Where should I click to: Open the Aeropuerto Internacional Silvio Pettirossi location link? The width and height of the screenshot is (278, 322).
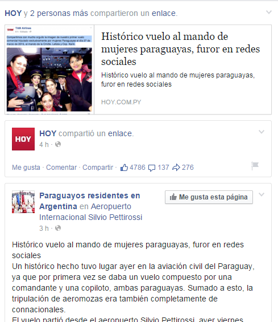click(91, 212)
